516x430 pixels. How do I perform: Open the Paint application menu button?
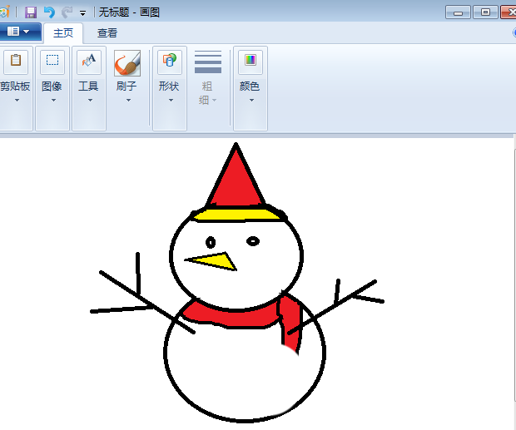point(19,32)
